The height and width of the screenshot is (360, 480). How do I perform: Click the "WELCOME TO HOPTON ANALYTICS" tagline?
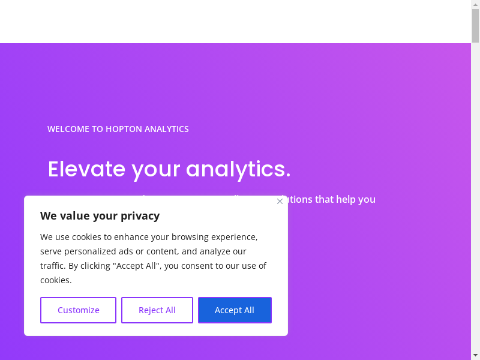click(118, 129)
